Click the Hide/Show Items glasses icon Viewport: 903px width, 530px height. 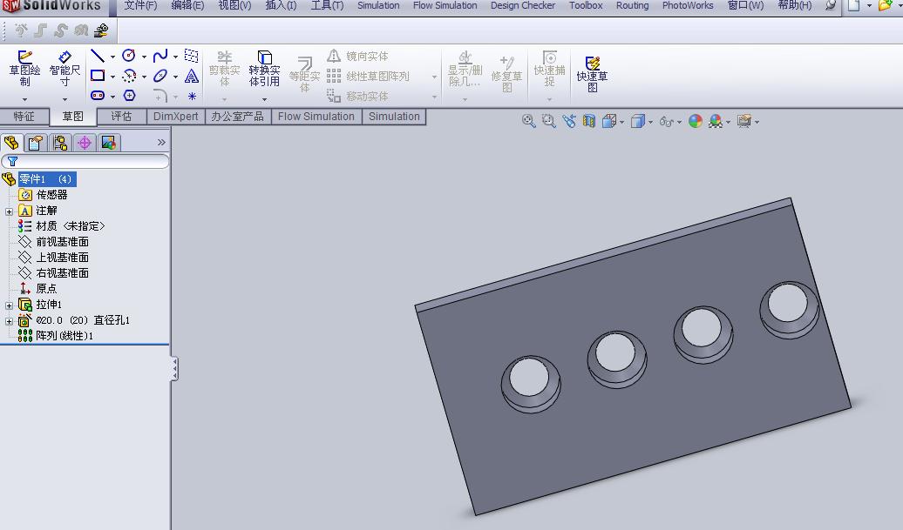tap(666, 121)
